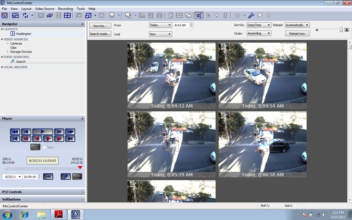Click the light bulb icon in toolbar
The width and height of the screenshot is (352, 220).
[x=217, y=15]
